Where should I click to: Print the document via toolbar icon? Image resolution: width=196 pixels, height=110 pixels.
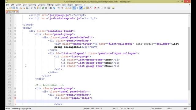point(27,8)
